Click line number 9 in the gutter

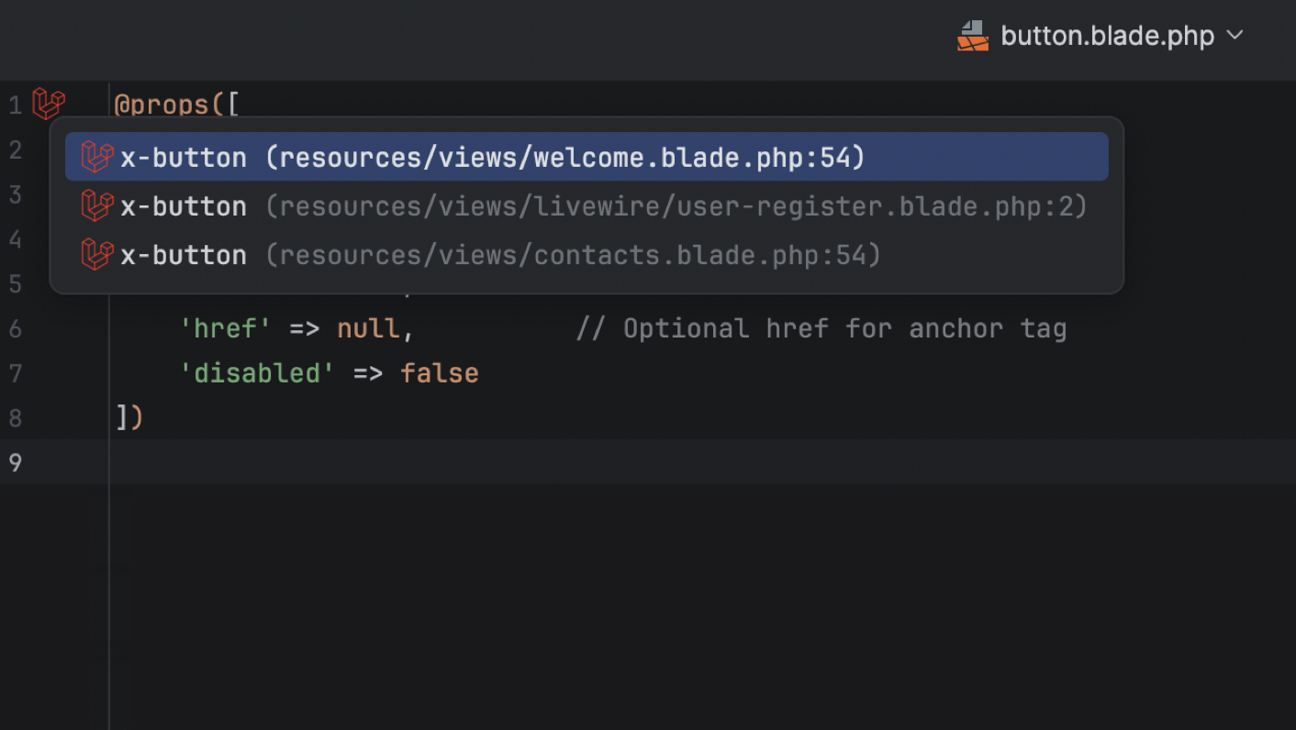(15, 462)
